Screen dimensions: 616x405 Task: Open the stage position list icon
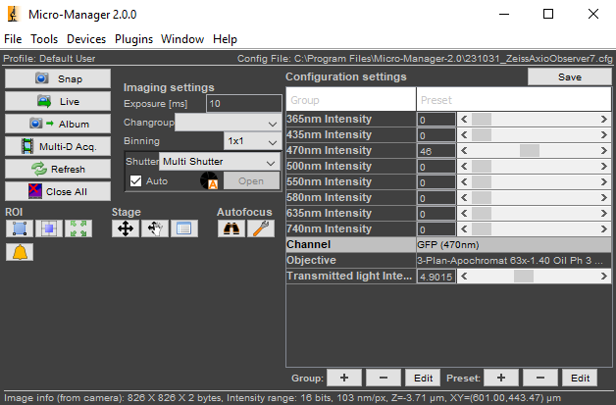point(183,228)
